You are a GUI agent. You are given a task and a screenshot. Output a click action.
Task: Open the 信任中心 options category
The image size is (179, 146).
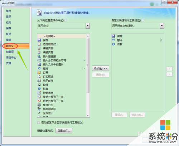pos(11,58)
